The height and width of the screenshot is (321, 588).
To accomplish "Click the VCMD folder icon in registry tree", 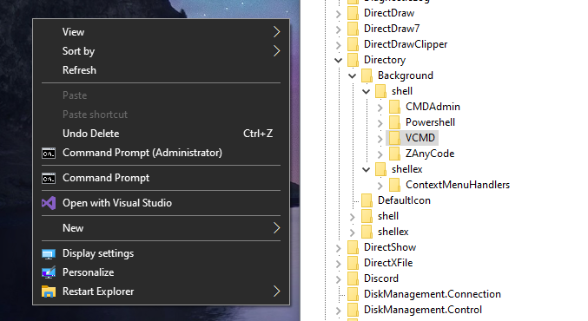I will 394,138.
